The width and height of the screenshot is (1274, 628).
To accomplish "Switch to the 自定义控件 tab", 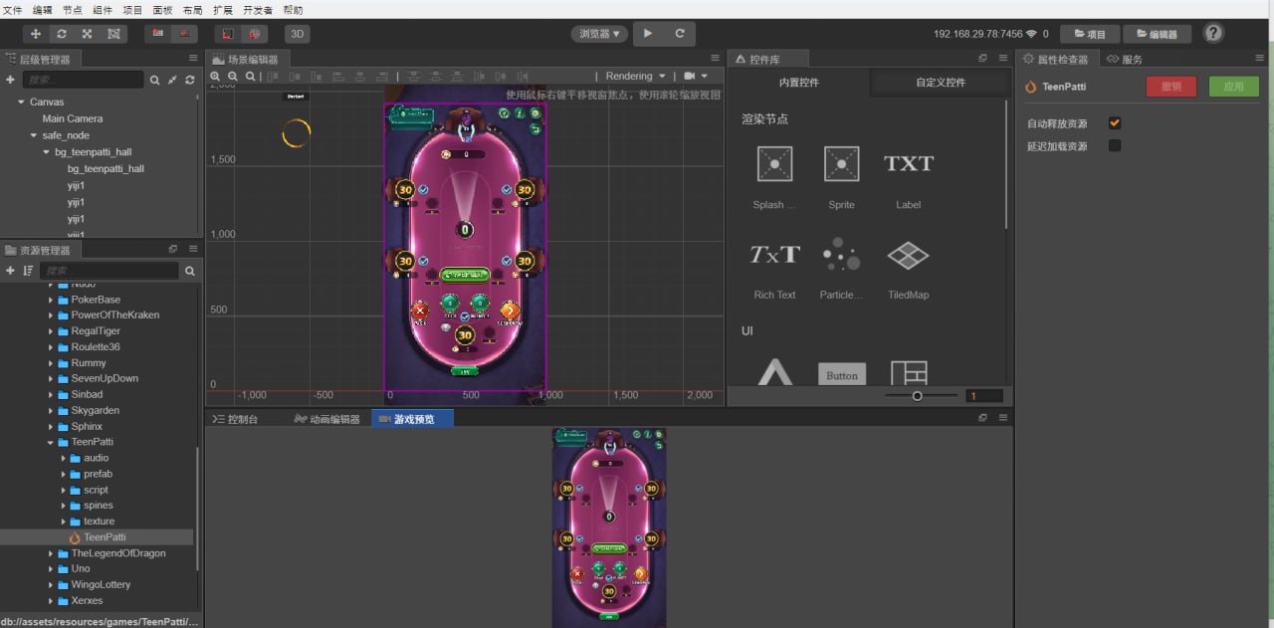I will tap(941, 83).
